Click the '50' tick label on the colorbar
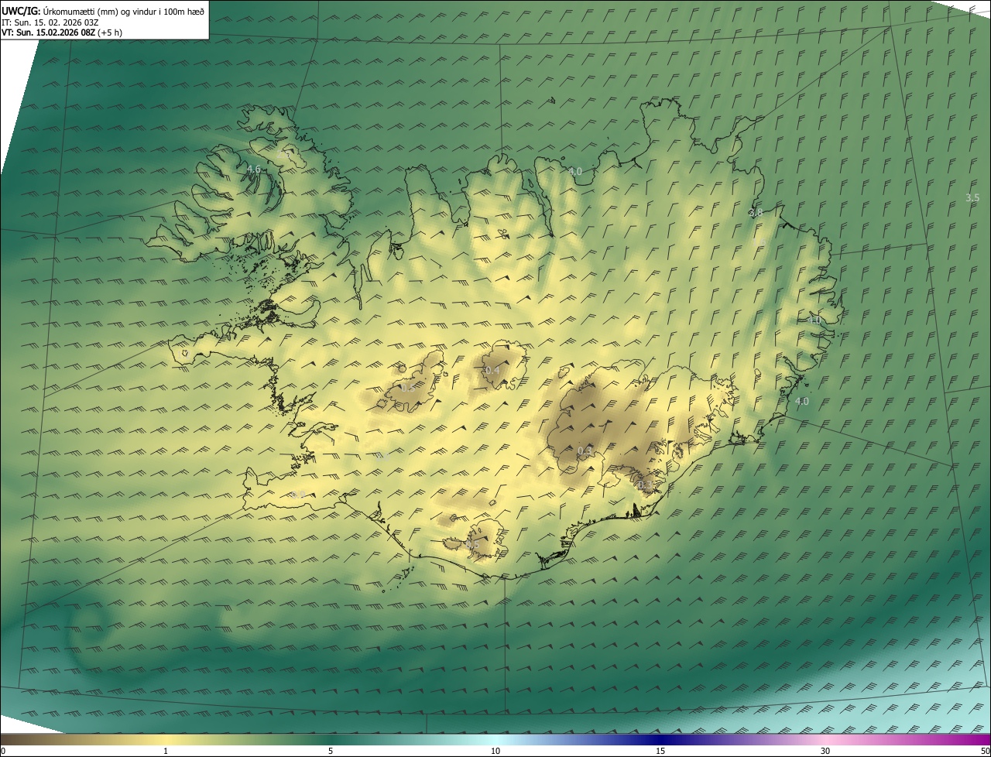This screenshot has height=757, width=991. pos(985,751)
